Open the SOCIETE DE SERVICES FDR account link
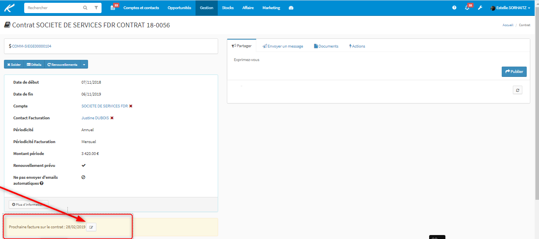 pyautogui.click(x=105, y=106)
